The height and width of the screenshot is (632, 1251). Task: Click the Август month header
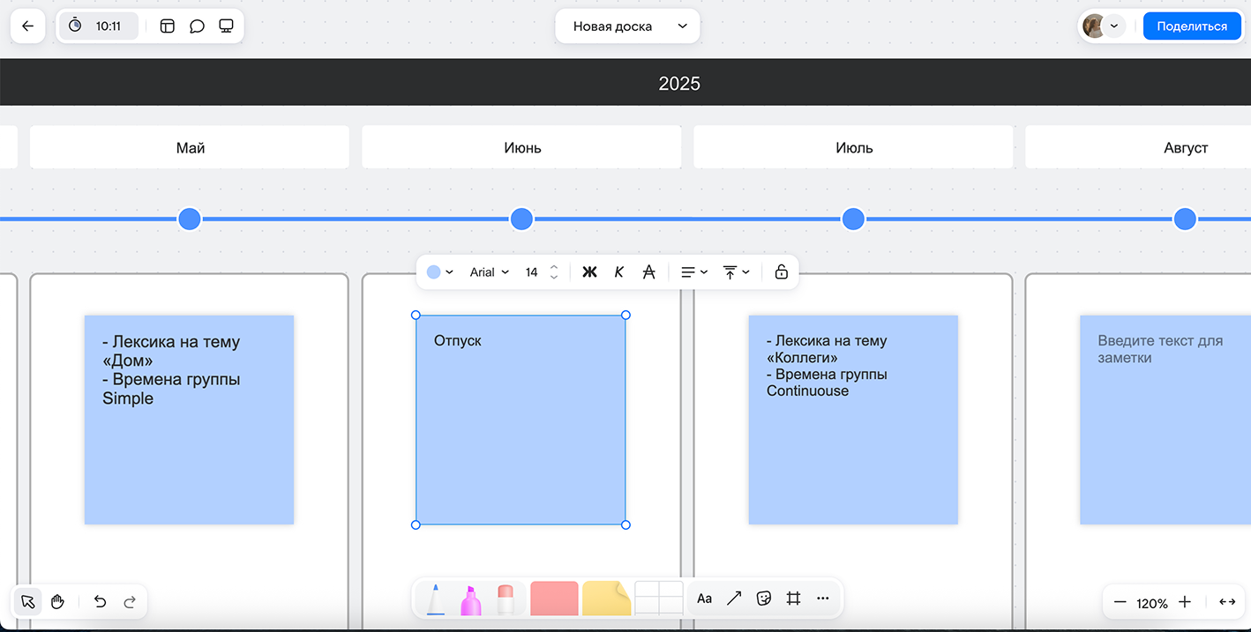(1138, 147)
